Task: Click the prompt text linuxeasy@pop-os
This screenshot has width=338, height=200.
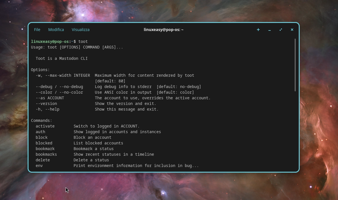Action: pos(50,41)
